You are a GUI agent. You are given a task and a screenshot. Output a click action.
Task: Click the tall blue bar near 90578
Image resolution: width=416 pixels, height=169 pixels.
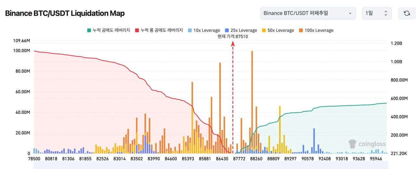314,139
